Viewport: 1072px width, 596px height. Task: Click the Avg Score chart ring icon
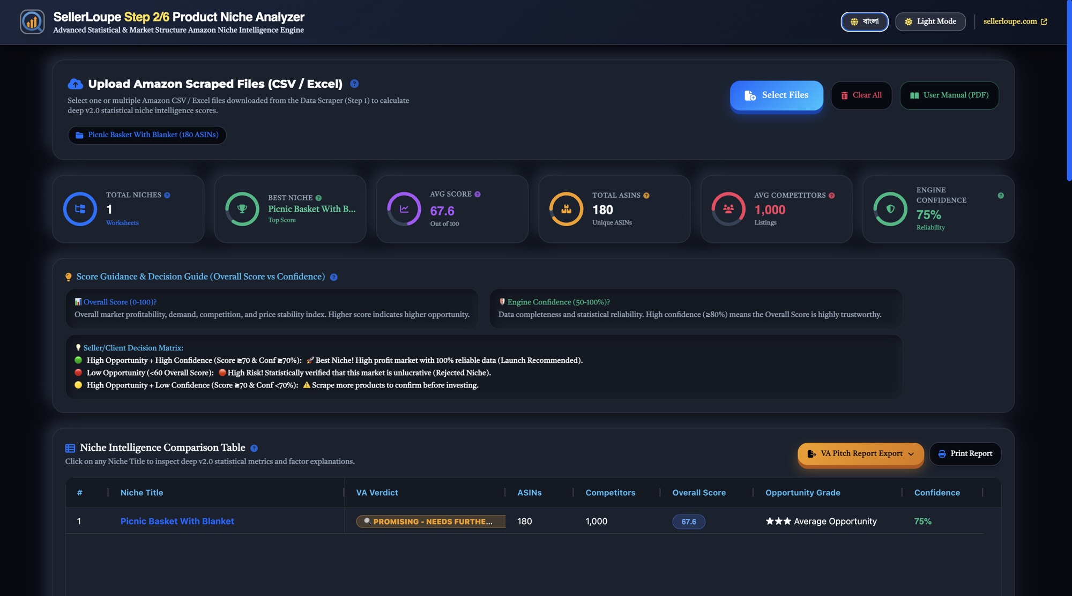(404, 209)
